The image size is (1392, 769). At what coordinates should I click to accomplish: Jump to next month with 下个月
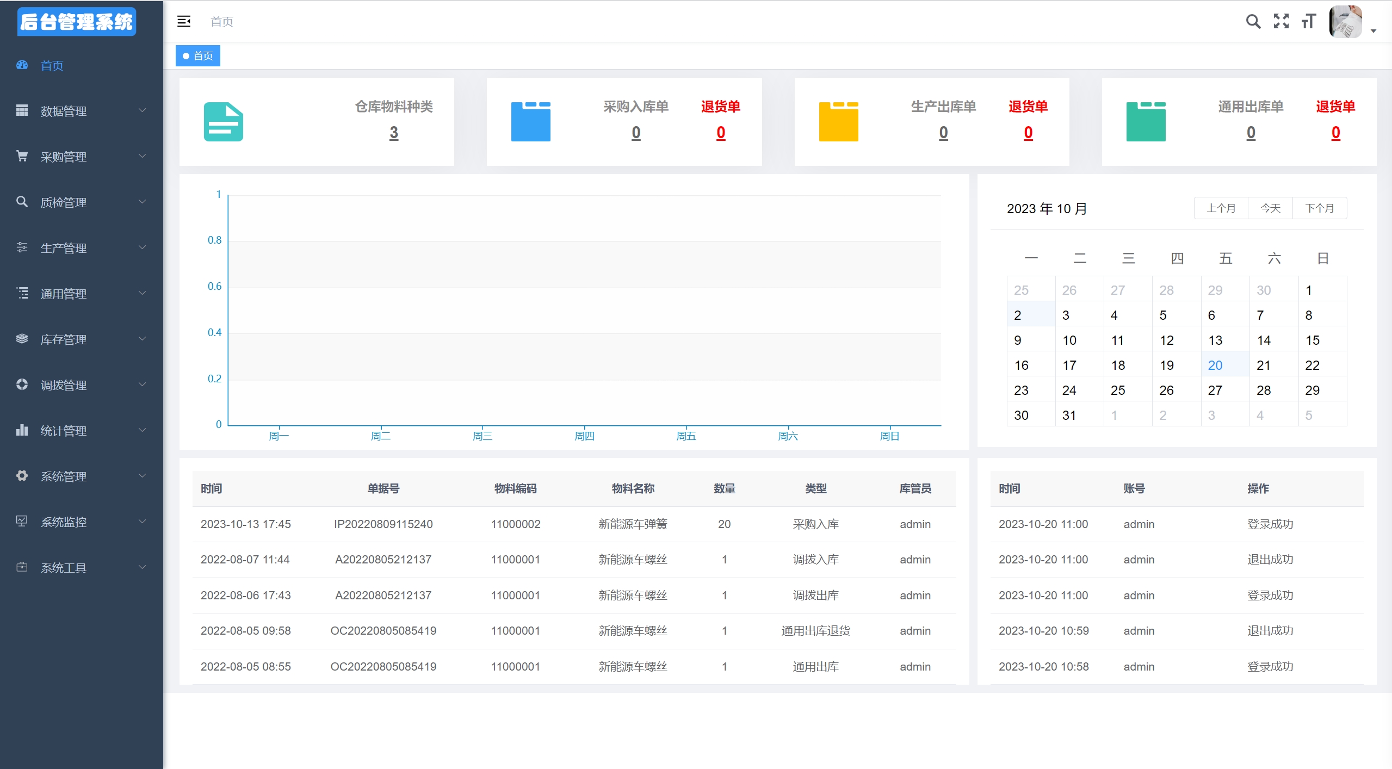(1319, 208)
